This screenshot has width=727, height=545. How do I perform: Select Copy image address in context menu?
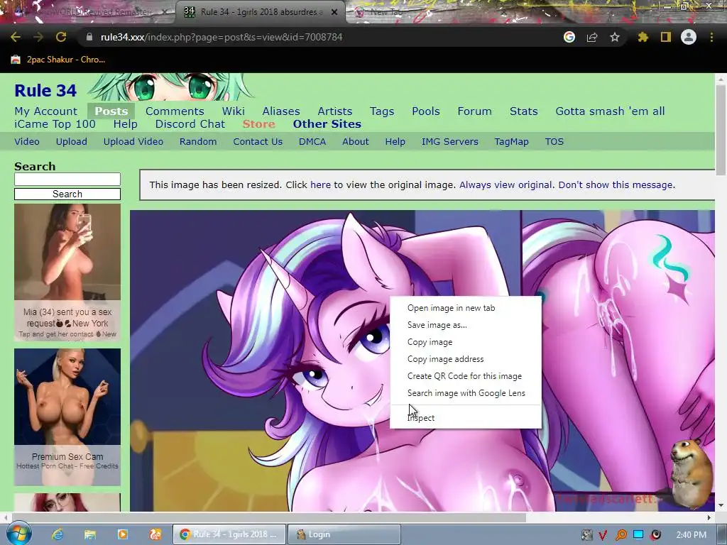point(466,359)
